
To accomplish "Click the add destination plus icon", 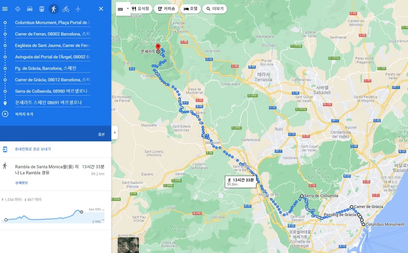I will point(5,114).
